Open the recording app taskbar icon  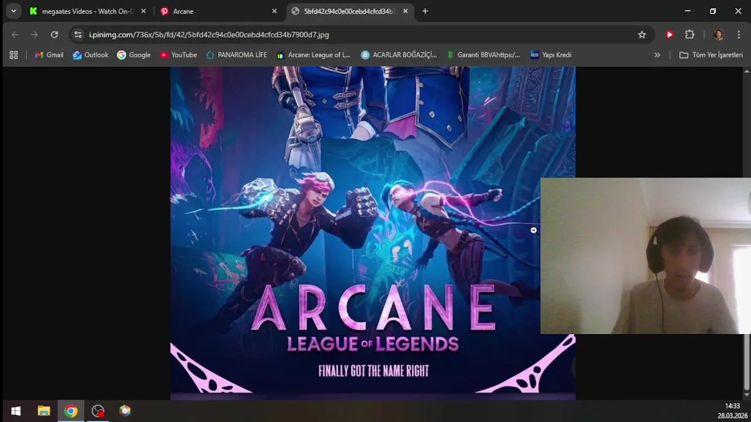tap(98, 411)
